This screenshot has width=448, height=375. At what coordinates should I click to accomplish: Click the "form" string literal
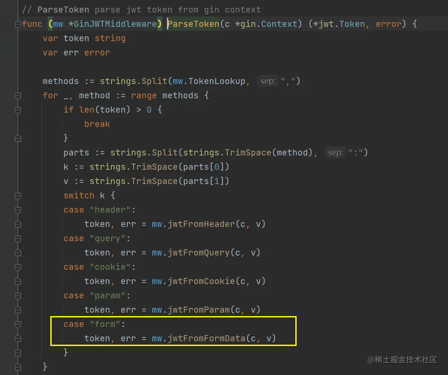coord(105,324)
